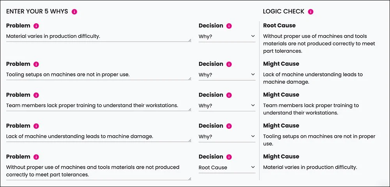Open Decision info icon above the Root Cause dropdown
This screenshot has height=187, width=390.
[x=229, y=157]
